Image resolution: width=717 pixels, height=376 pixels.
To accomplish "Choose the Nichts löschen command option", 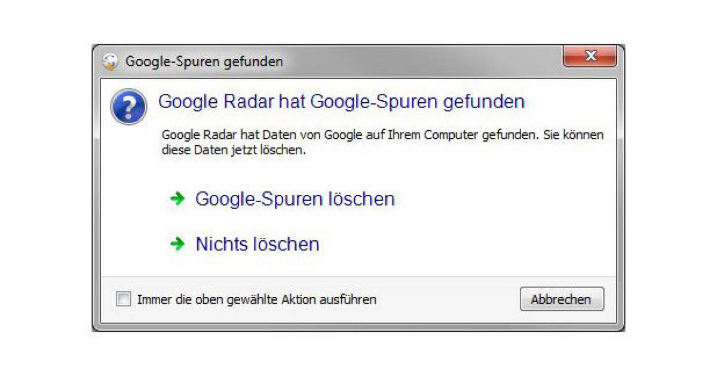I will tap(257, 243).
